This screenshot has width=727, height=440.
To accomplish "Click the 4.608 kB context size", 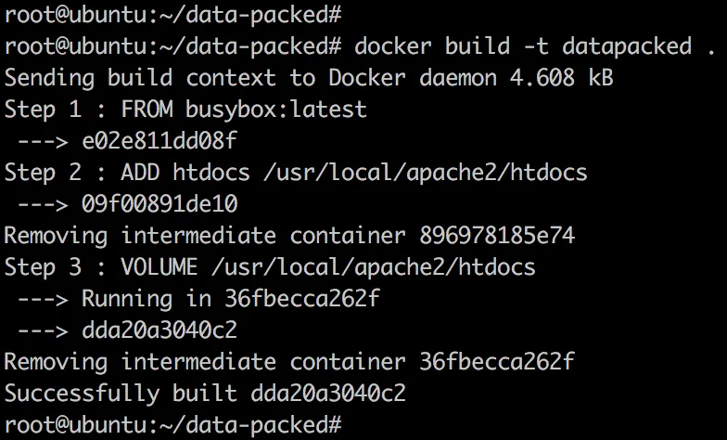I will tap(568, 77).
